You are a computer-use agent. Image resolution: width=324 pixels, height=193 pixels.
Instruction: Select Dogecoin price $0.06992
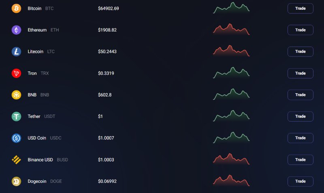107,181
